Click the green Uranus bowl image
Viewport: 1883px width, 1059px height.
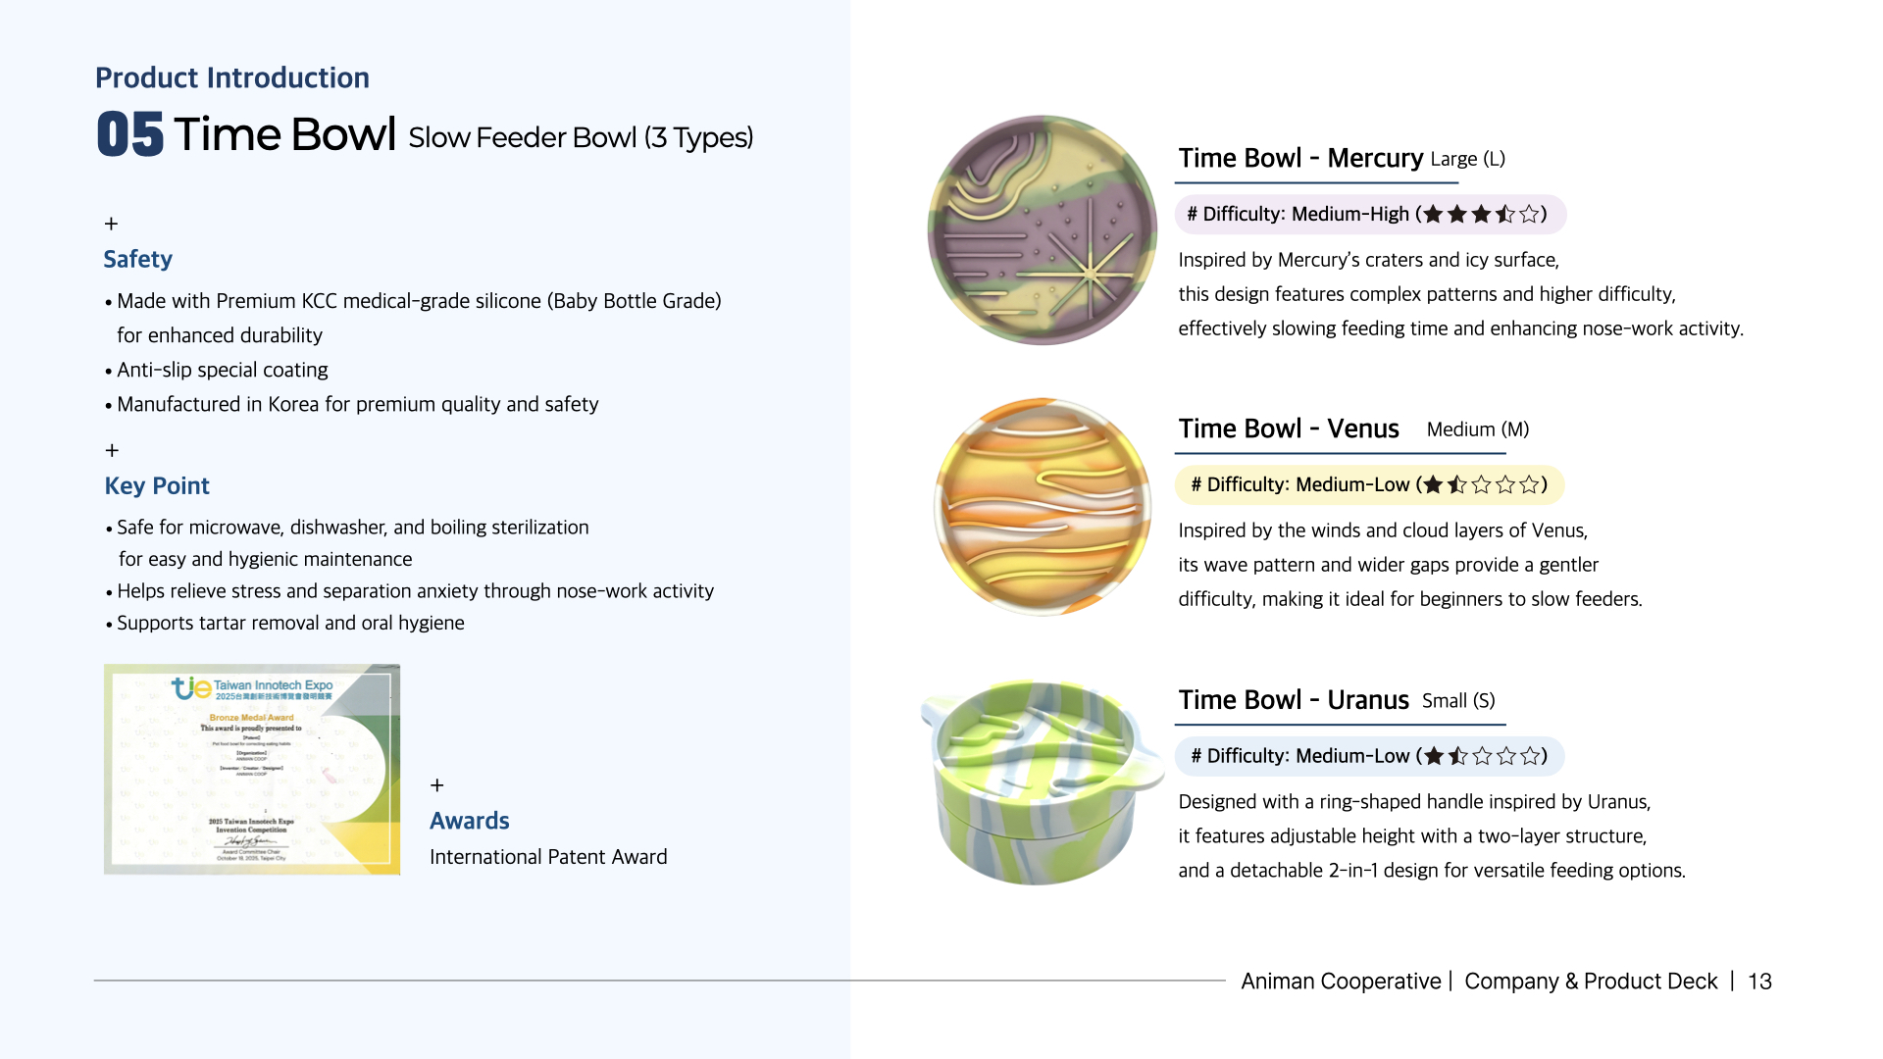pos(1040,782)
